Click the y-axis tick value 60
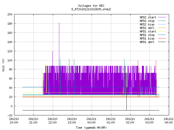Image resolution: width=174 pixels, height=130 pixels. point(11,79)
